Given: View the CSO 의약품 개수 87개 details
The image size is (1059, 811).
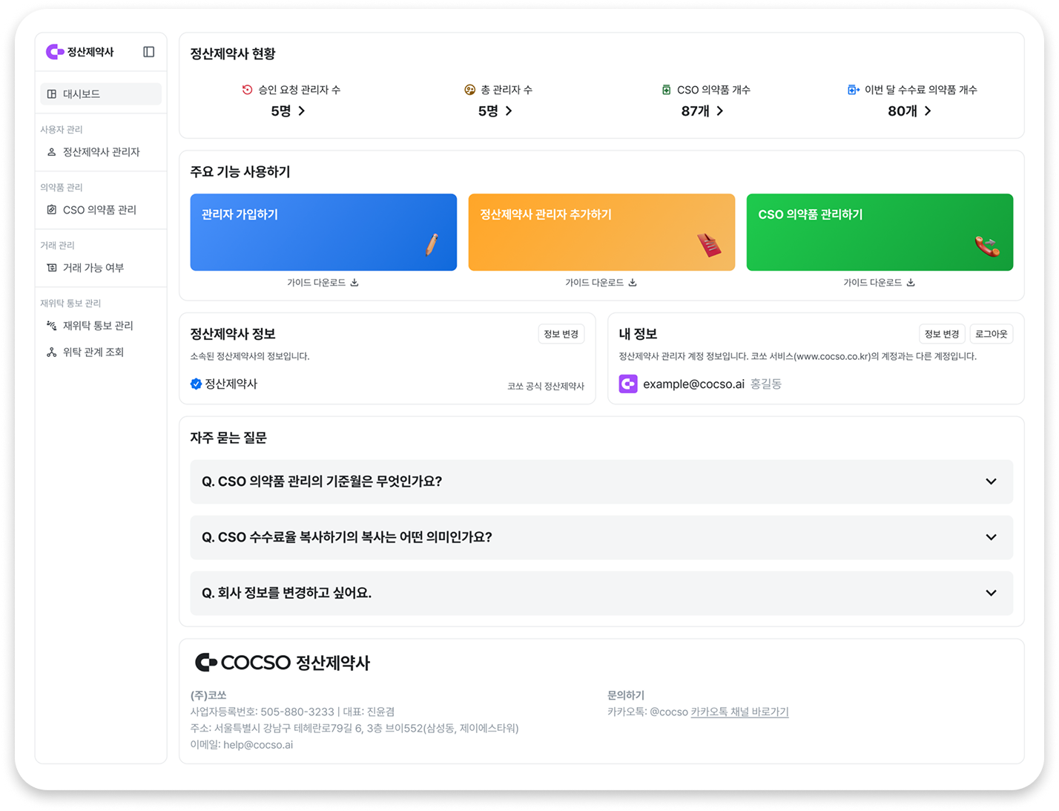Looking at the screenshot, I should pos(700,111).
